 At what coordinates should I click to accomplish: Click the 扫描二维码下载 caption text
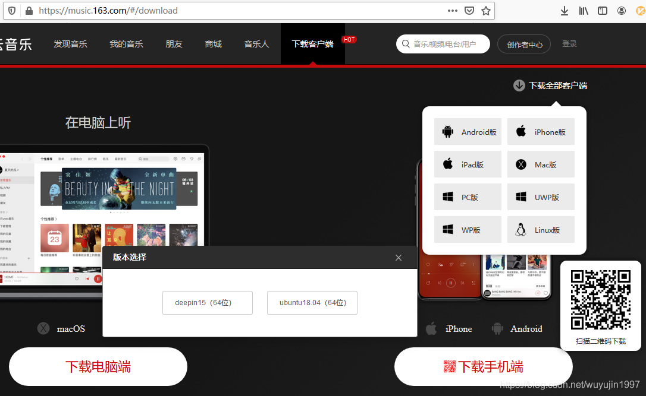[x=601, y=341]
